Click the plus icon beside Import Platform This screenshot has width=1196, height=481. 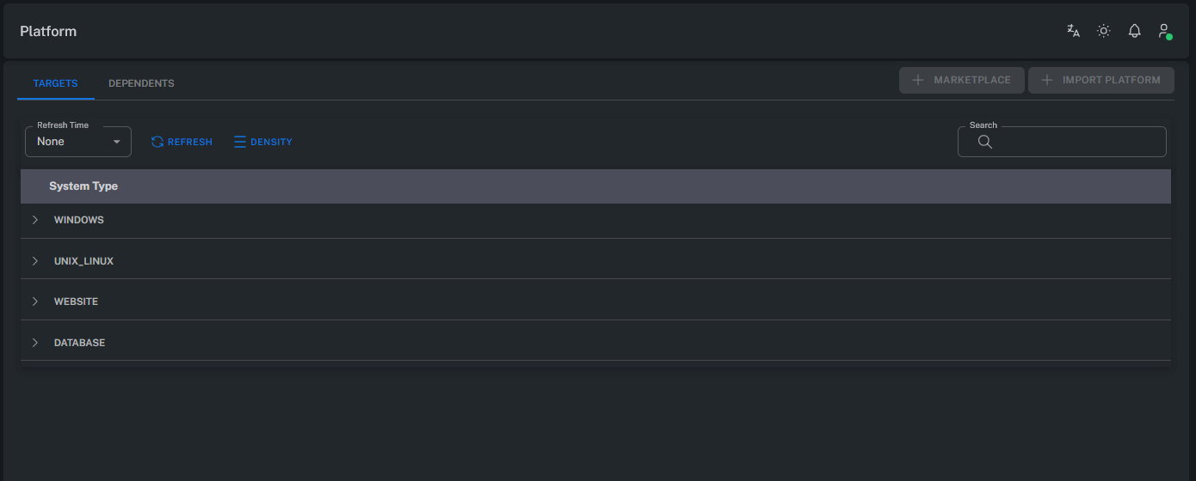click(1047, 80)
